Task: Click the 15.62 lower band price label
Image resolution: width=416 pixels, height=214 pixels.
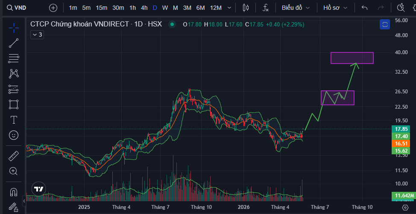Action: pos(401,151)
